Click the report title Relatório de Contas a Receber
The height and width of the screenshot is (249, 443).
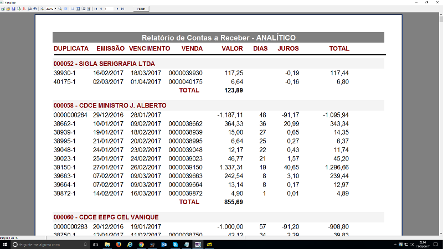tap(218, 38)
